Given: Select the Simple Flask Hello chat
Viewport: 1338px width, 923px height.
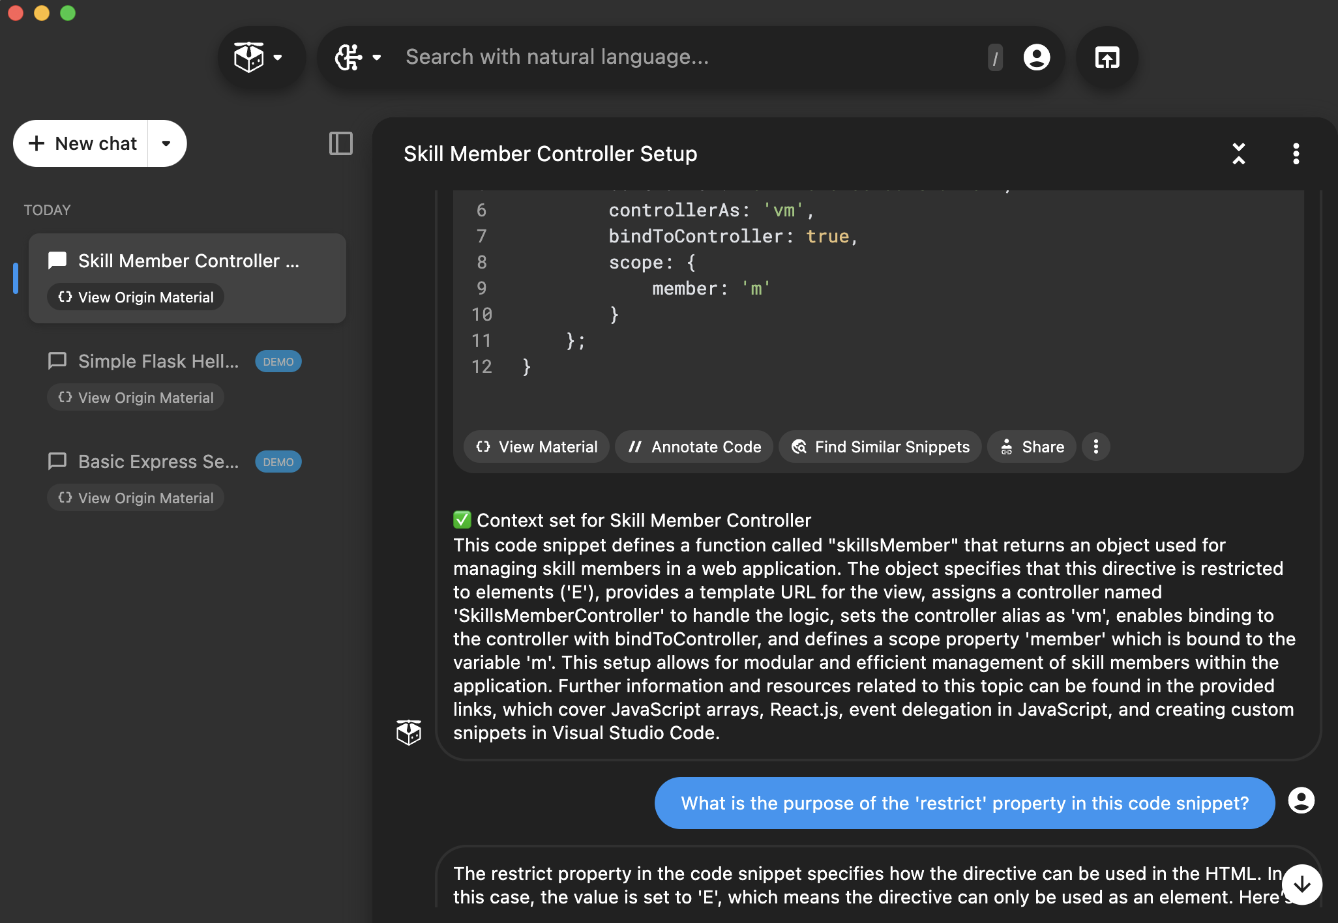Looking at the screenshot, I should (x=158, y=361).
